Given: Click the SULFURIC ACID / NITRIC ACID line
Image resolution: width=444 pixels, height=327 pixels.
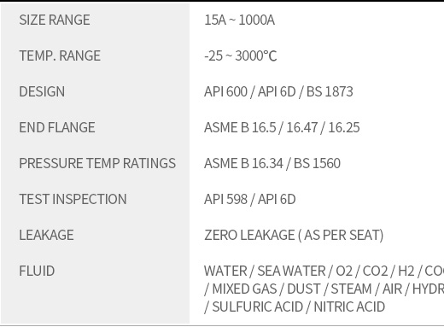Looking at the screenshot, I should [x=295, y=307].
